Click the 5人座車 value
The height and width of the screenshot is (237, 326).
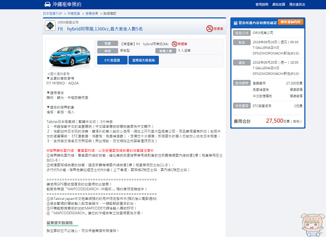tap(184, 51)
